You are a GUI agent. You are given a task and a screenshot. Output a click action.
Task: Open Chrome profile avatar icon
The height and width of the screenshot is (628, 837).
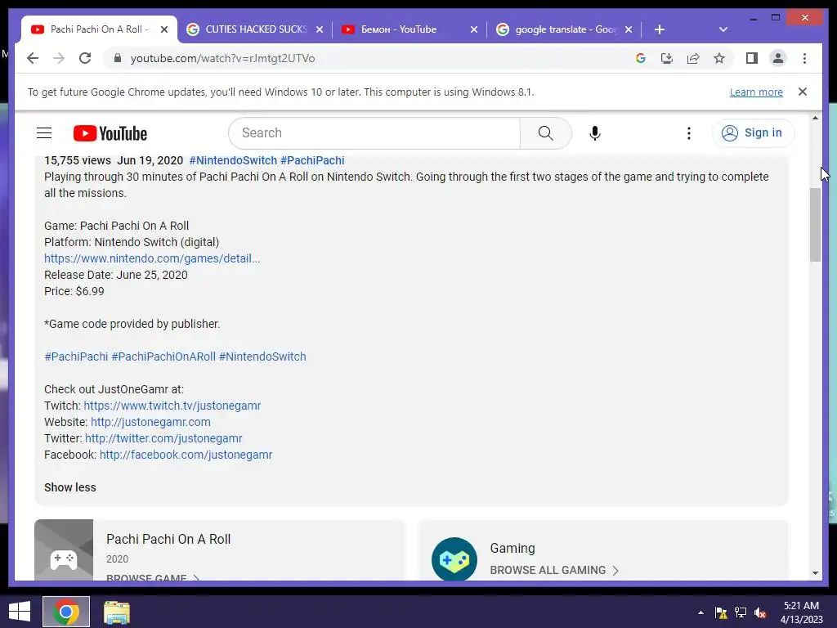pos(778,58)
